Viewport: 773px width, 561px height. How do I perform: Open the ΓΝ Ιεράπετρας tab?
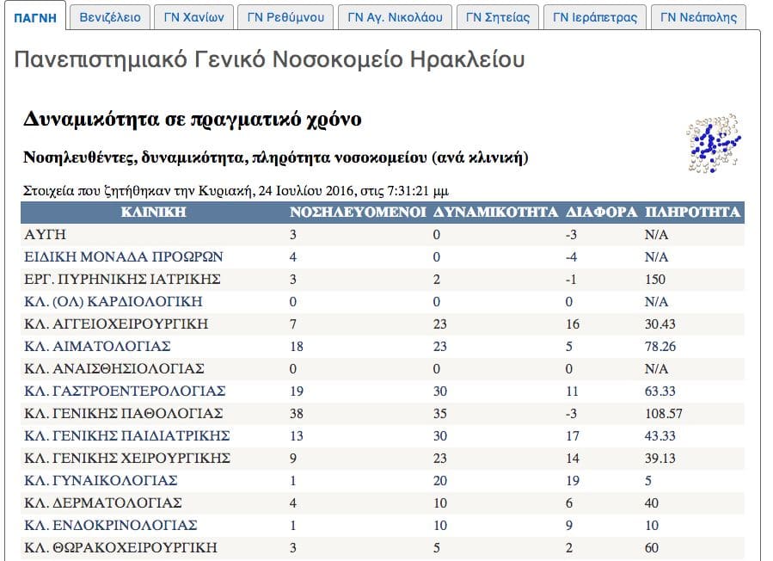click(x=595, y=17)
